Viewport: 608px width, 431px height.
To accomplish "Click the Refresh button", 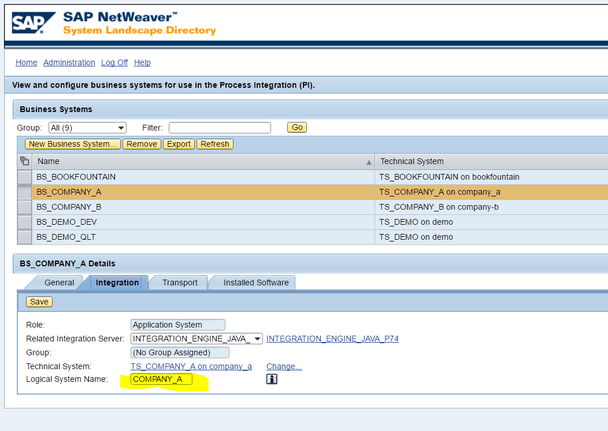I will pos(215,144).
